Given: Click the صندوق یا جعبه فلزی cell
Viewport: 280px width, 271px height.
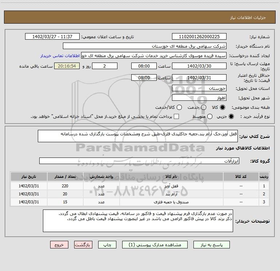Looking at the screenshot, I should (x=171, y=202).
